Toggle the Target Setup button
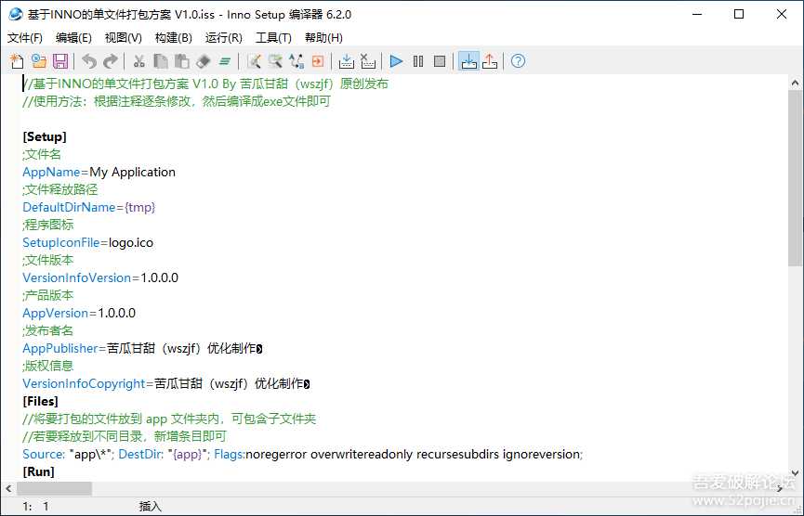 click(468, 61)
